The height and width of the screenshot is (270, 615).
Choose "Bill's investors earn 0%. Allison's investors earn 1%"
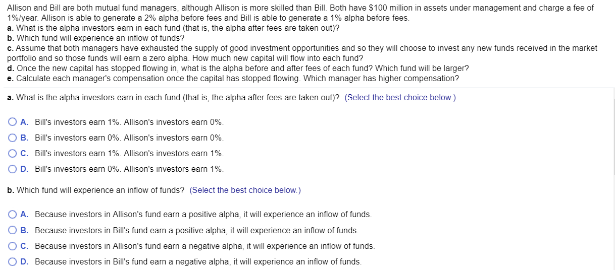point(129,169)
